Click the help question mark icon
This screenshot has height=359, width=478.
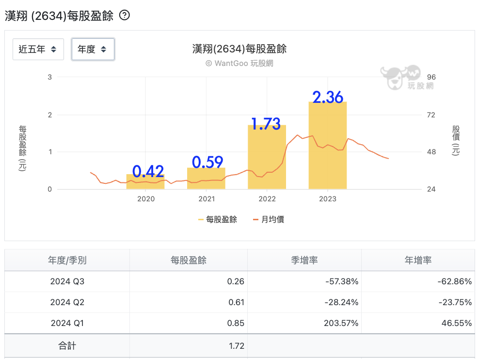125,15
